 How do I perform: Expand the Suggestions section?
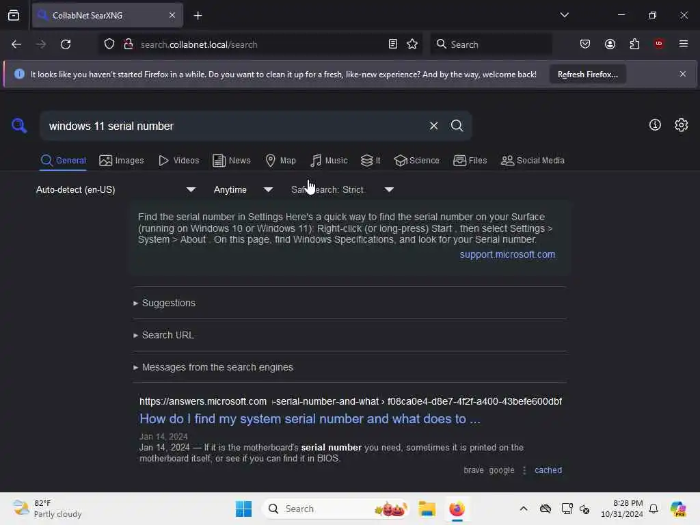click(164, 303)
